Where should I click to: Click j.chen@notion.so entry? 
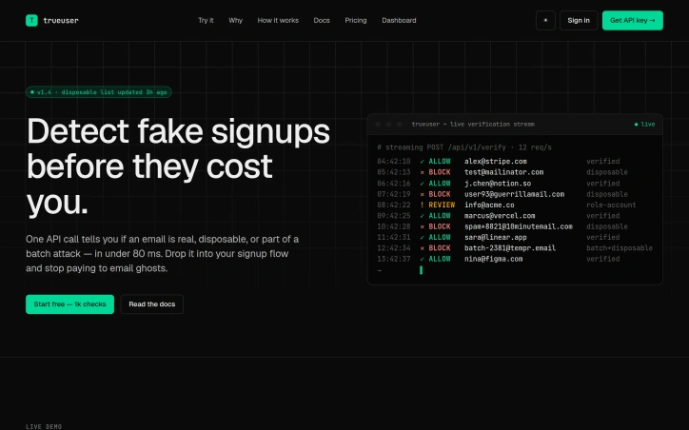pyautogui.click(x=498, y=184)
